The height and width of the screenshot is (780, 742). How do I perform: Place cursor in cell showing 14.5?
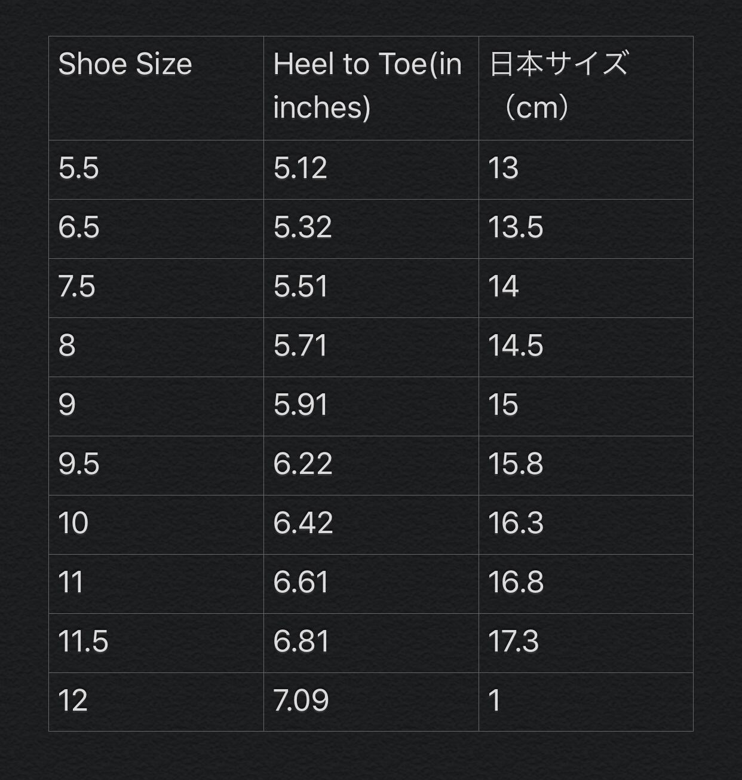coord(585,347)
